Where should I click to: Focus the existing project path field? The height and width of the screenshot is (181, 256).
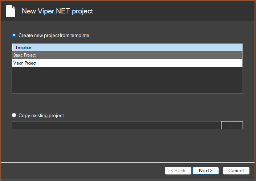tap(117, 125)
